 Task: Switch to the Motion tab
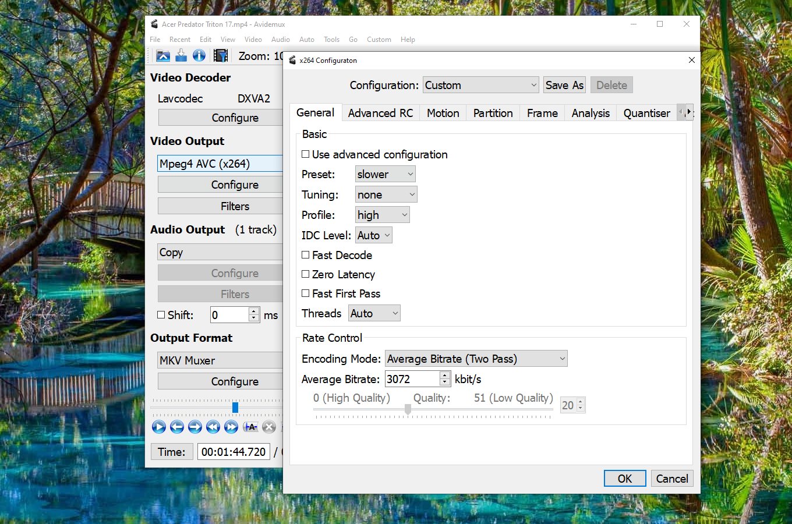point(443,113)
